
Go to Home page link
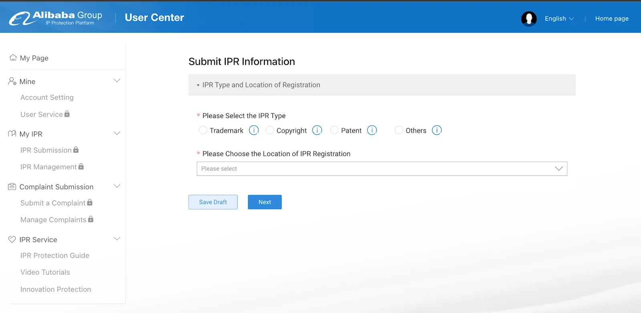click(612, 19)
